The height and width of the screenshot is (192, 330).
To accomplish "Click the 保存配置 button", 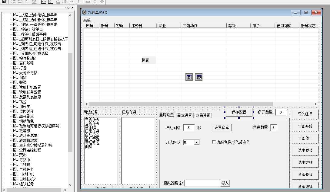I will click(x=239, y=112).
